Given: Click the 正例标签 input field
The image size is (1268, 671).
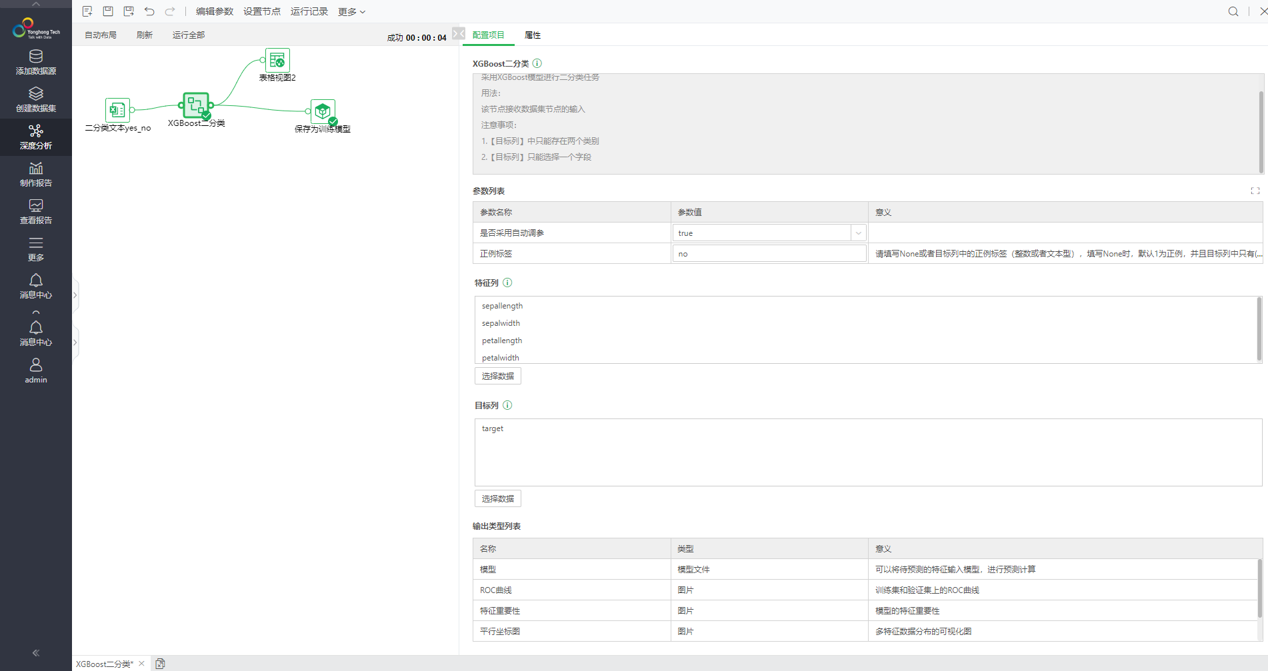Looking at the screenshot, I should tap(769, 253).
